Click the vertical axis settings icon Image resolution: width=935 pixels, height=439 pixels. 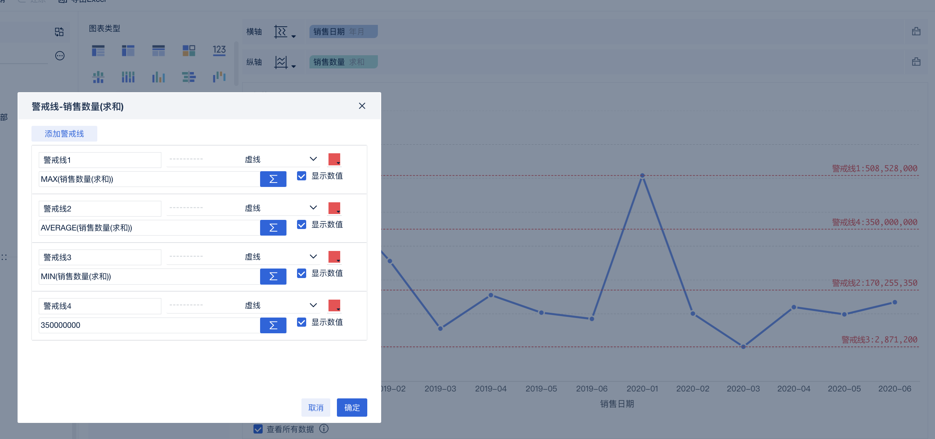coord(285,62)
